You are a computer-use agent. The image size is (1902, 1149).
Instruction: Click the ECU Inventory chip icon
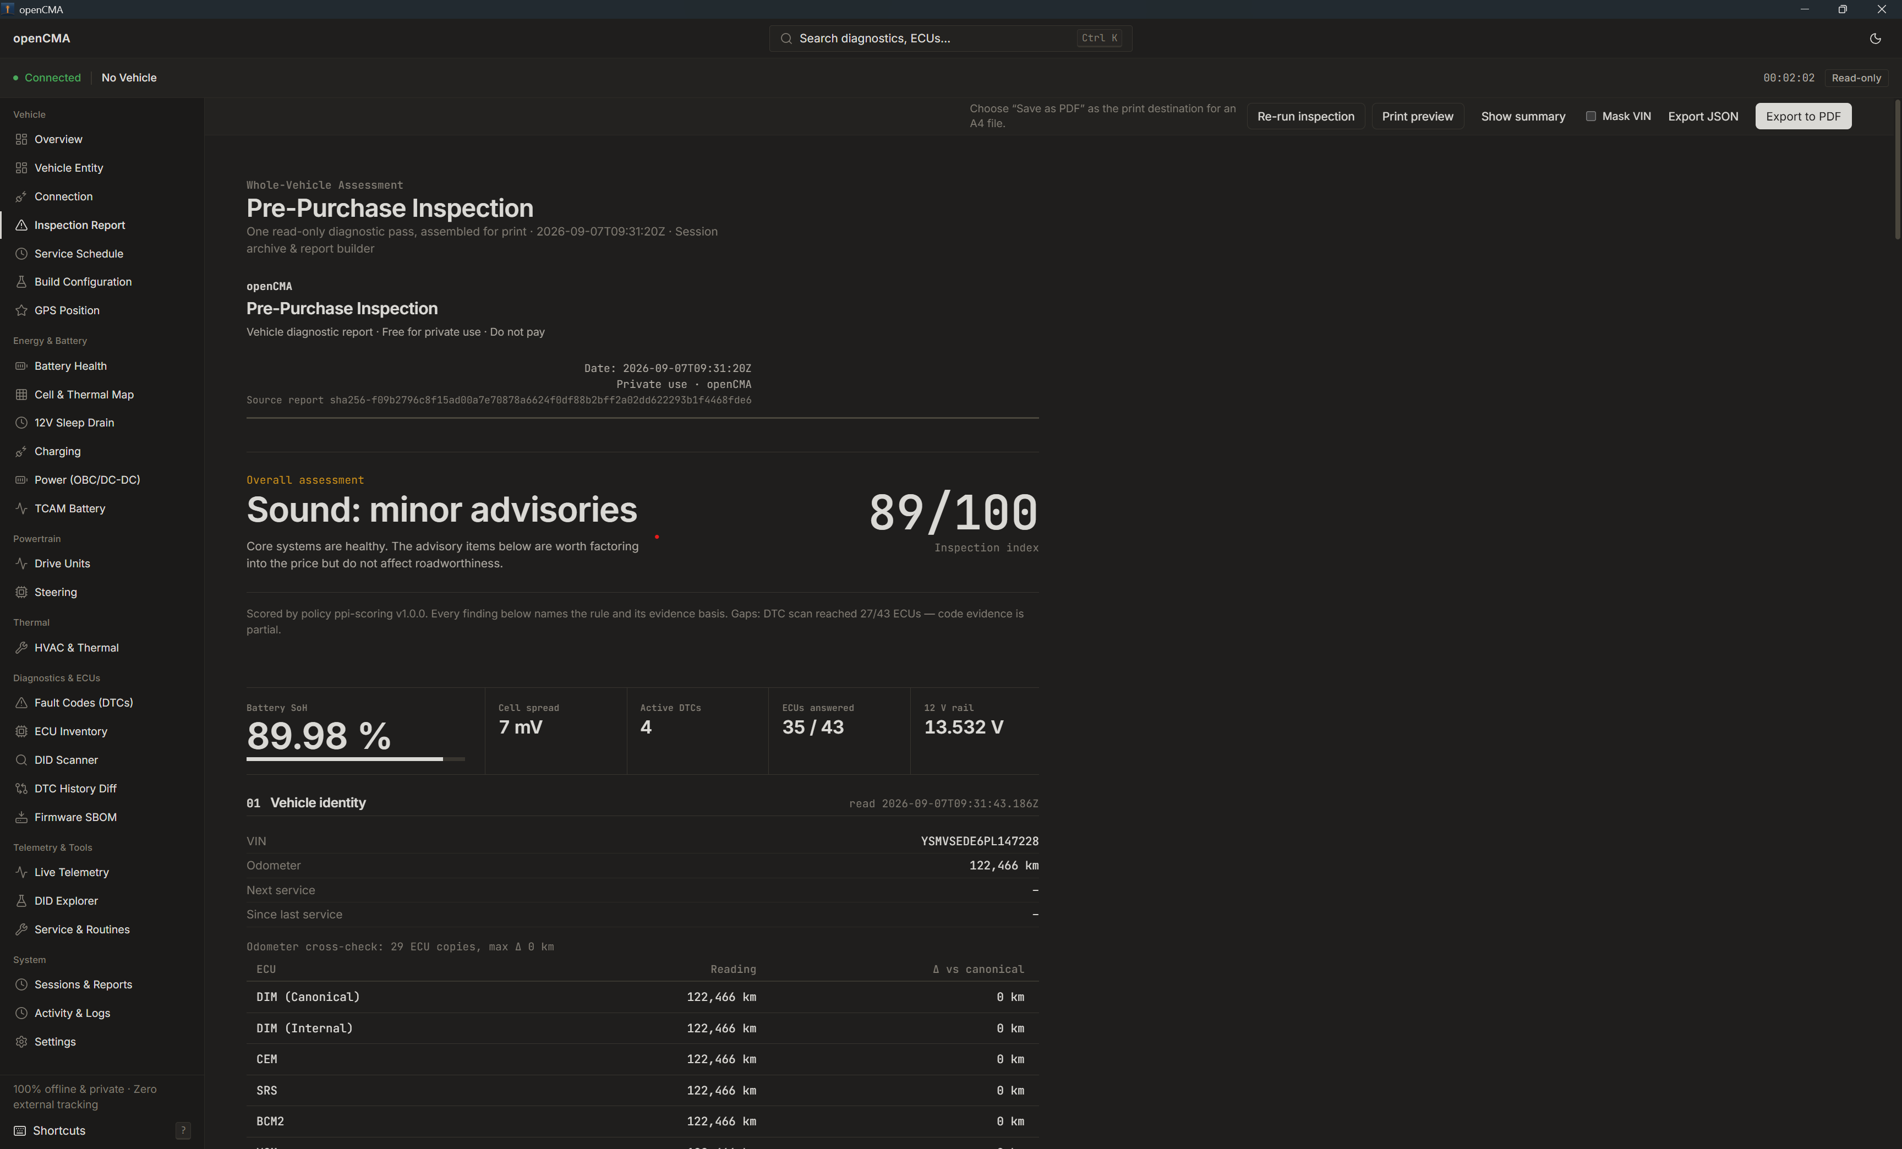pyautogui.click(x=21, y=731)
